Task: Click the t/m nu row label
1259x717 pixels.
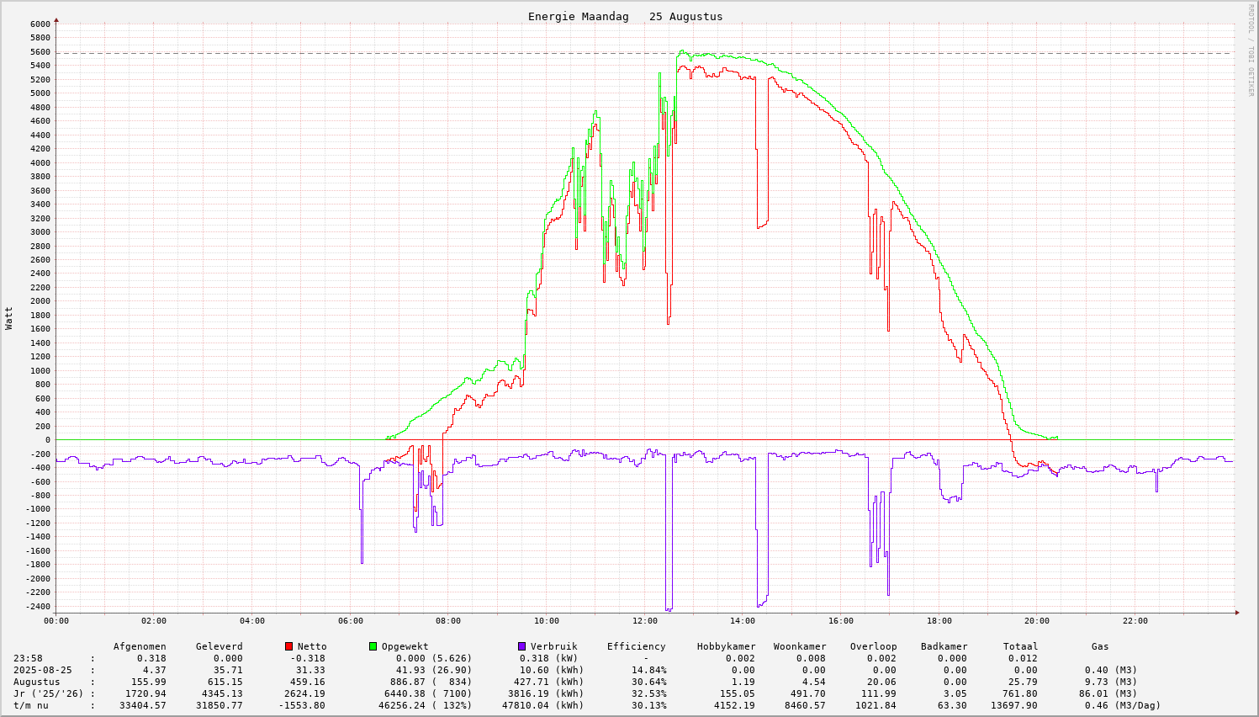Action: coord(30,705)
